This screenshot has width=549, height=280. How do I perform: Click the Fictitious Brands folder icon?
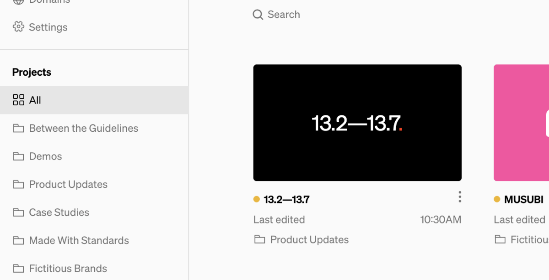tap(19, 268)
